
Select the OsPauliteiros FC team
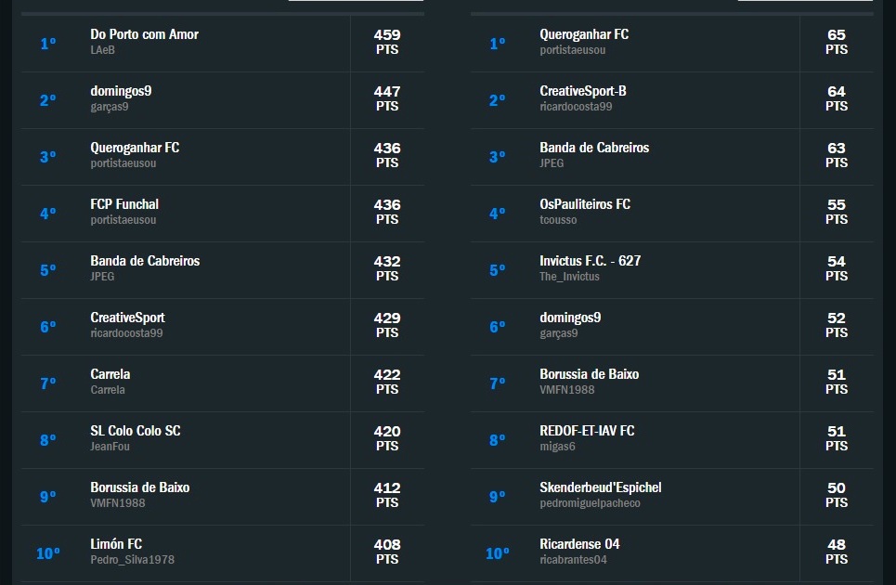(672, 213)
